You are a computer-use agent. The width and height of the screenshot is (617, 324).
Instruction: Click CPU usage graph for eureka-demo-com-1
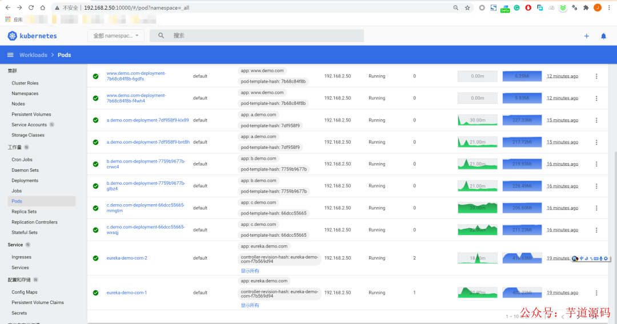pos(477,293)
